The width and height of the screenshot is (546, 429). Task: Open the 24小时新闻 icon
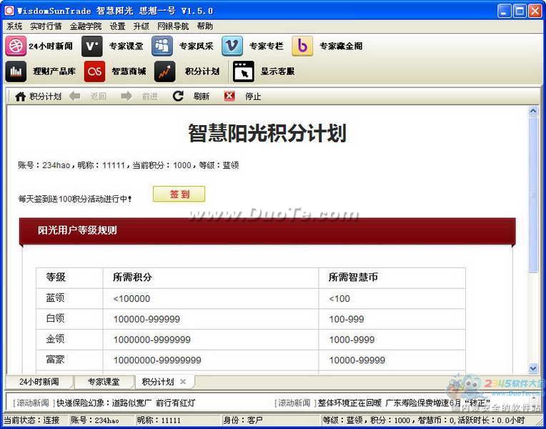[16, 46]
